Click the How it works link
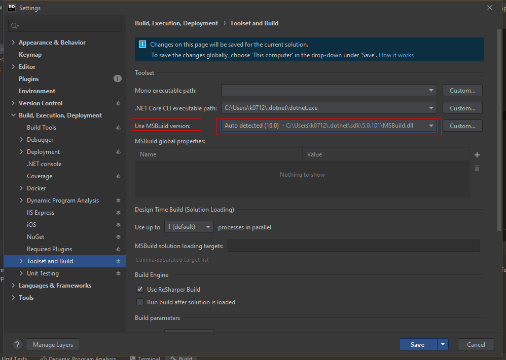Viewport: 506px width, 360px height. pos(396,55)
